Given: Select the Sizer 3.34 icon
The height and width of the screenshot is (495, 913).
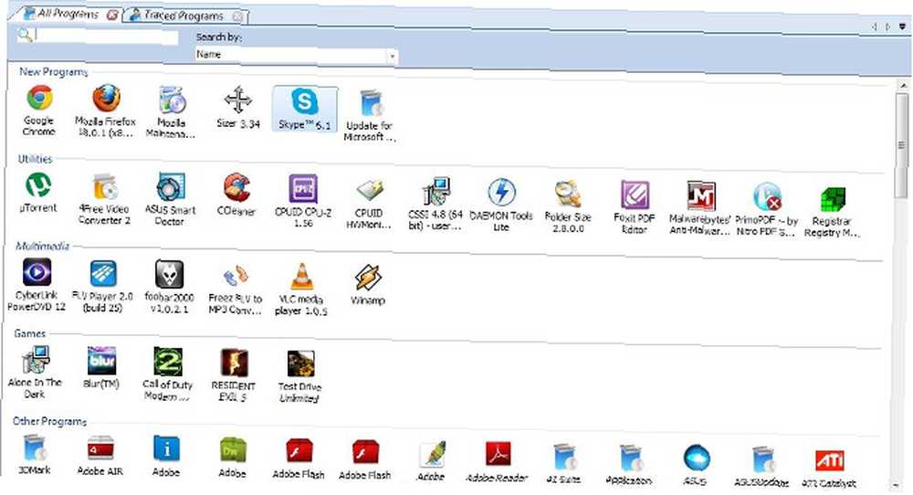Looking at the screenshot, I should click(x=238, y=100).
